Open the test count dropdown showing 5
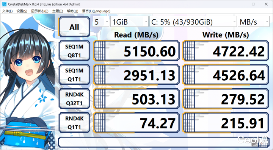This screenshot has width=273, height=150. click(101, 22)
